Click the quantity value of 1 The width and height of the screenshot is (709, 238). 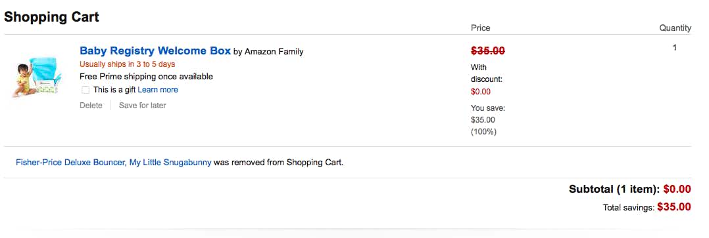[675, 47]
